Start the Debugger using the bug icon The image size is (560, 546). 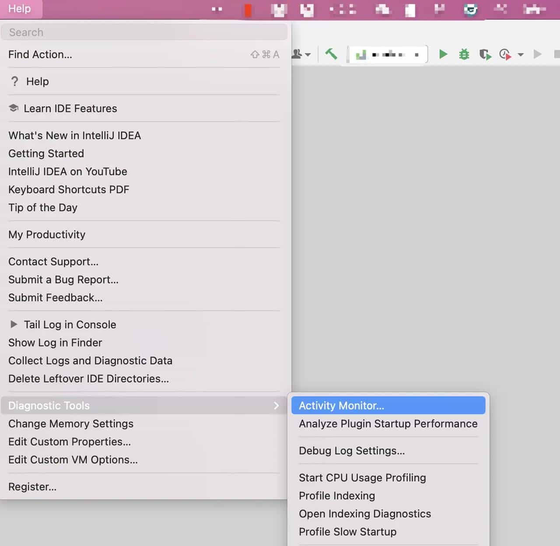[x=464, y=54]
